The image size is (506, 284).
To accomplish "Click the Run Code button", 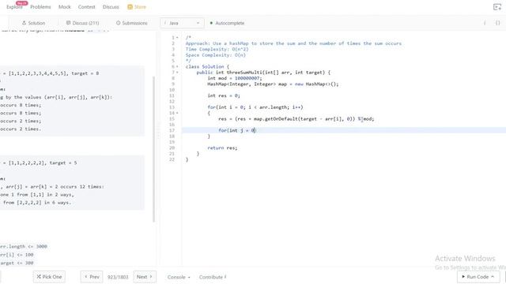I will [478, 277].
